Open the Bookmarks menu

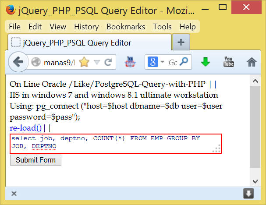point(125,27)
